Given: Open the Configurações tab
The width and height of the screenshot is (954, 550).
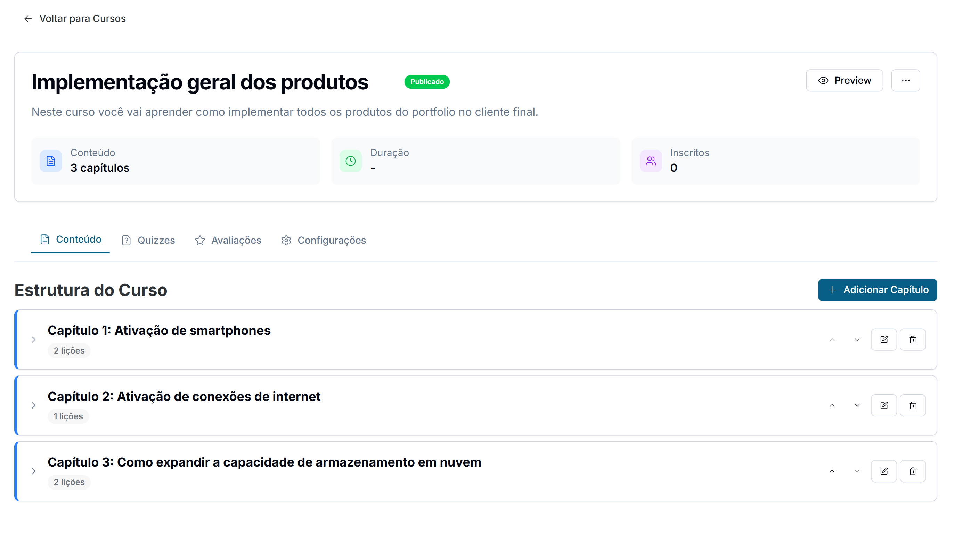Looking at the screenshot, I should (323, 240).
